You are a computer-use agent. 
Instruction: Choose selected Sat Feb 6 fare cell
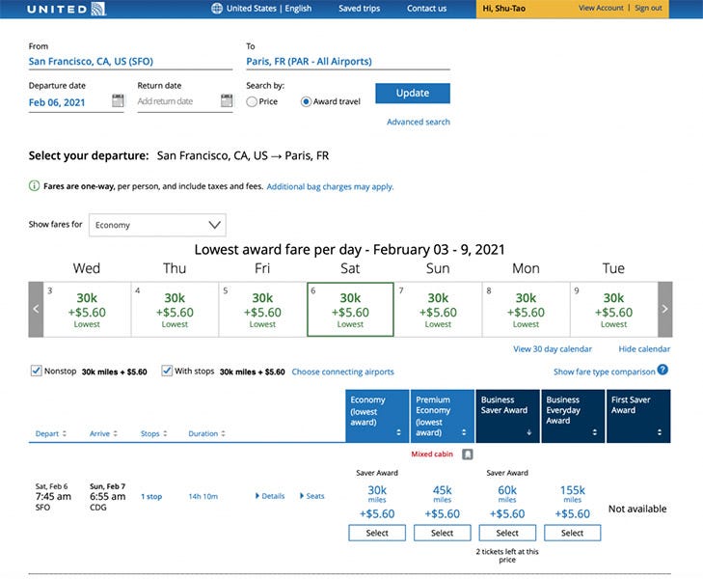(350, 310)
